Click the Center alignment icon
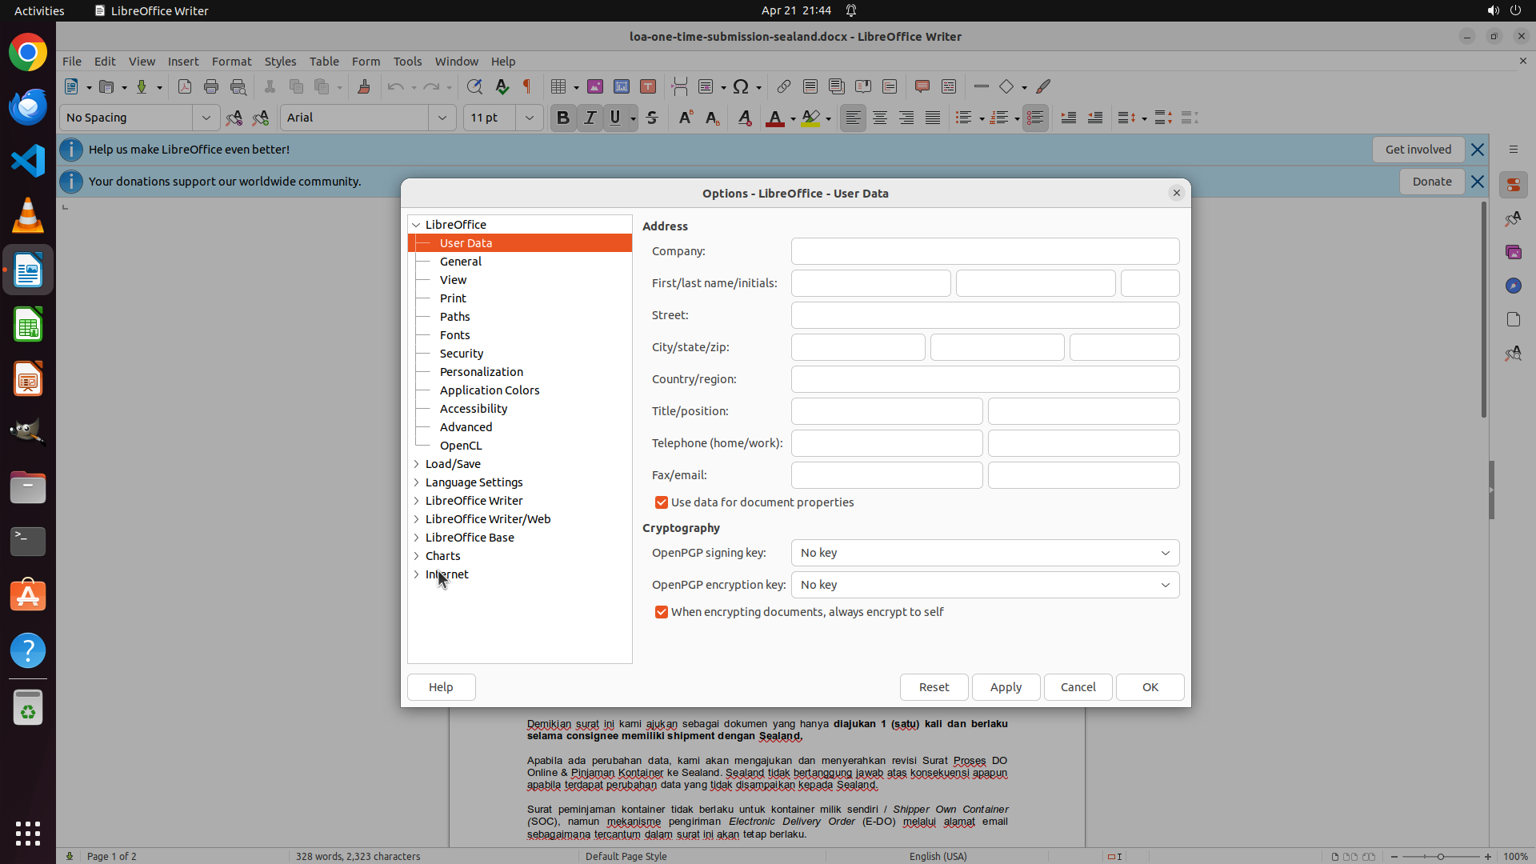 pos(880,118)
